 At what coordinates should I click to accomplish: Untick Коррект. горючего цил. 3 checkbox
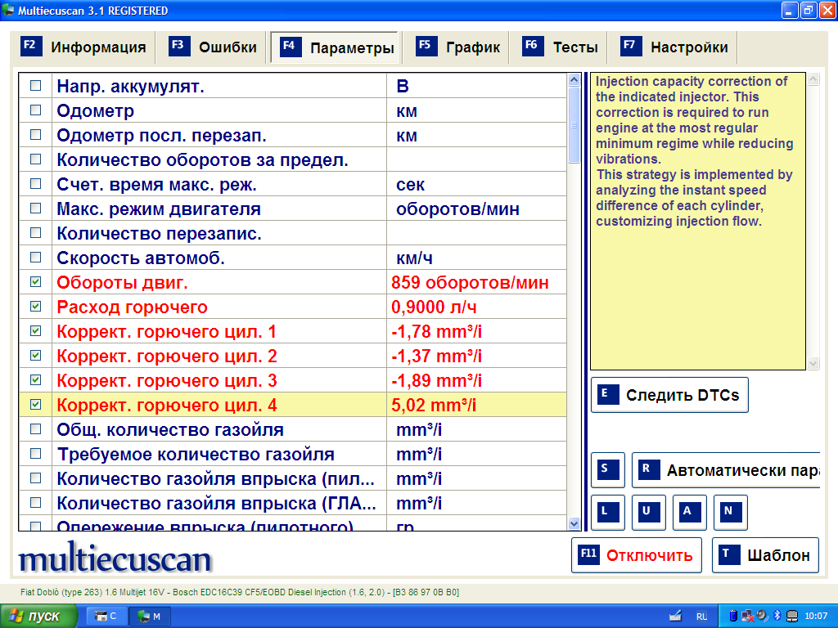pyautogui.click(x=36, y=380)
